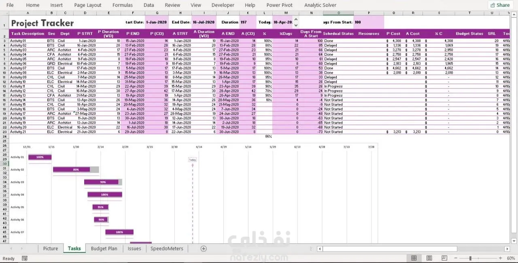The image size is (518, 263).
Task: Select the Tasks sheet tab
Action: [x=74, y=248]
